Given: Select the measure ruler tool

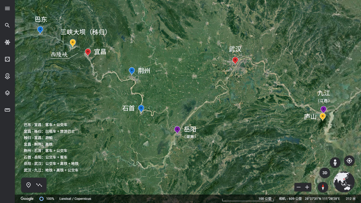Looking at the screenshot, I should click(7, 110).
